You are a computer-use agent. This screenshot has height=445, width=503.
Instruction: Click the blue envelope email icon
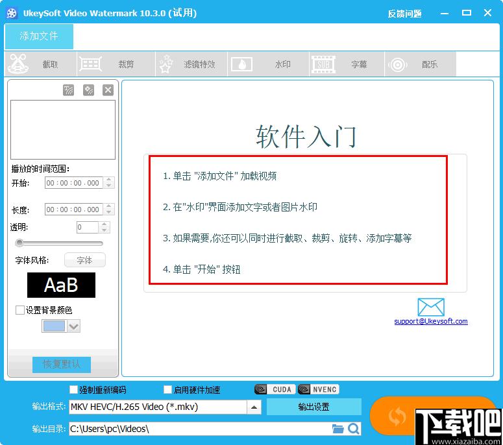431,307
